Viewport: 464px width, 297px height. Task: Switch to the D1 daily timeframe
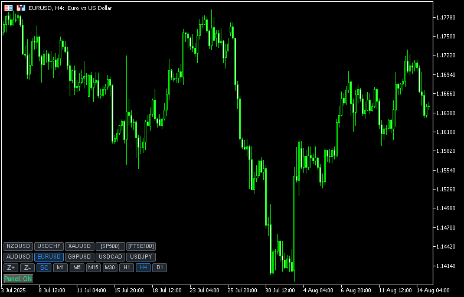coord(159,267)
